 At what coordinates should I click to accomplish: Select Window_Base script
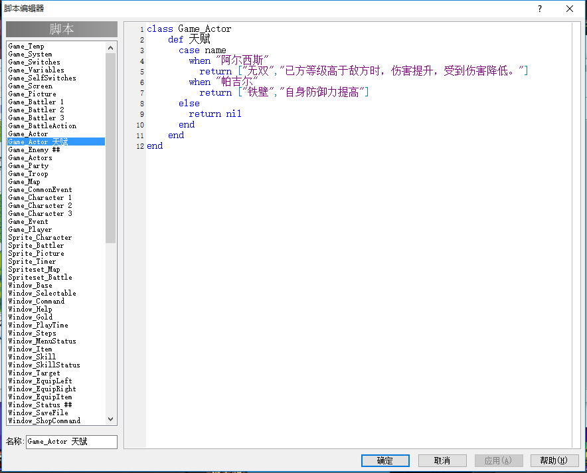tap(56, 286)
